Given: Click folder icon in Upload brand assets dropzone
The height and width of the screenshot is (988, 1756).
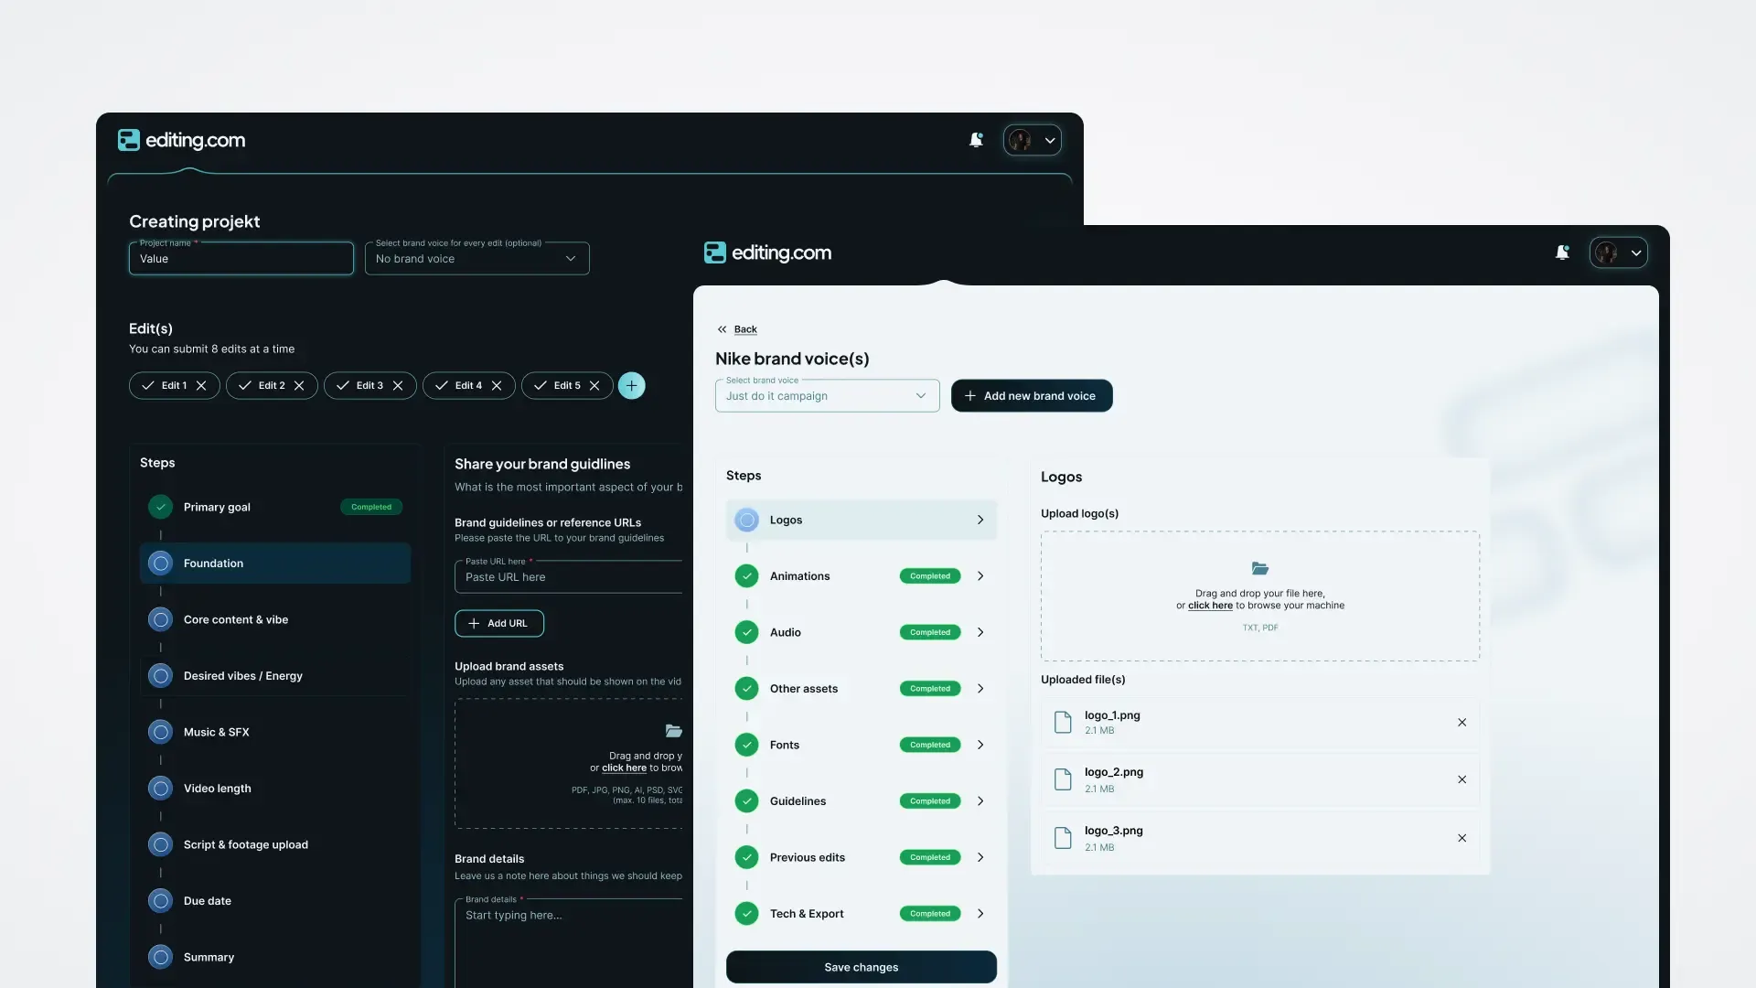Looking at the screenshot, I should tap(674, 731).
